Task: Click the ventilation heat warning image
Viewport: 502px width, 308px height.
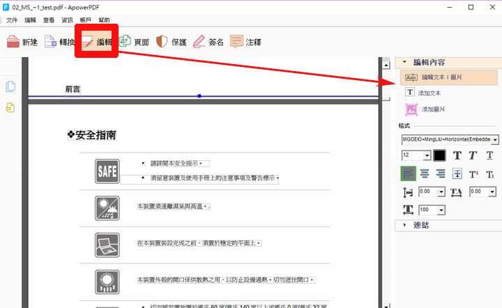Action: coord(107,282)
